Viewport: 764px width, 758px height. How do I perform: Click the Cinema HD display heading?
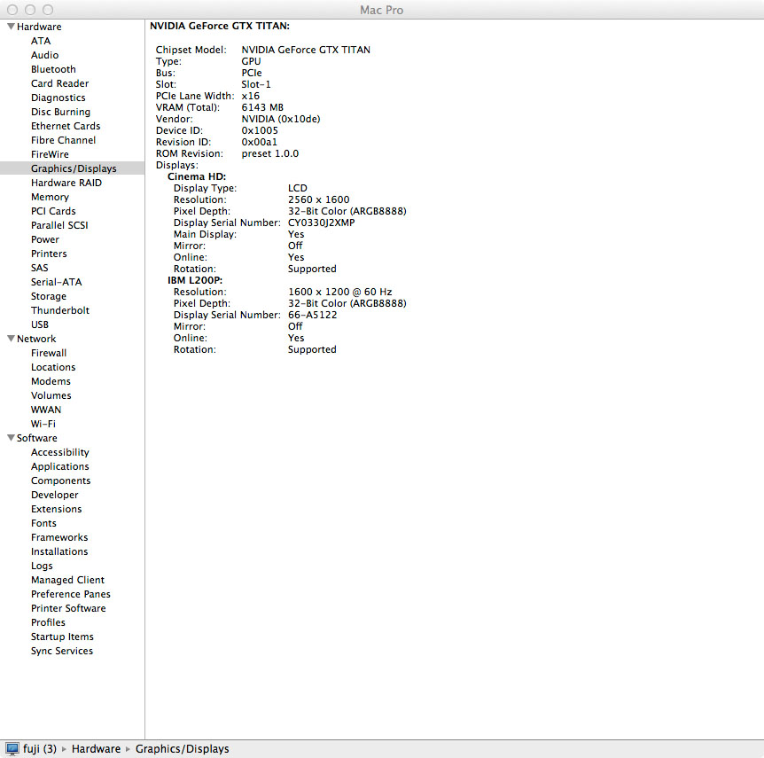coord(197,176)
